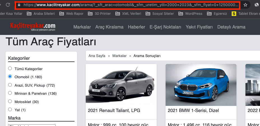This screenshot has width=260, height=126.
Task: Expand the Sosyal Siteler bookmark folder
Action: coord(160,13)
